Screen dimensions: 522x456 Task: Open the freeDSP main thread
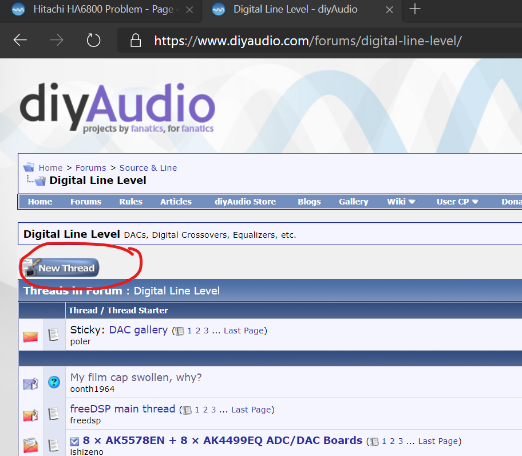[x=122, y=408]
